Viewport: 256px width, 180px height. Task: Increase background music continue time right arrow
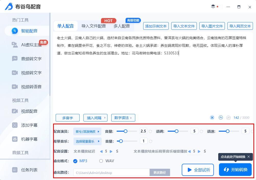tap(199, 151)
